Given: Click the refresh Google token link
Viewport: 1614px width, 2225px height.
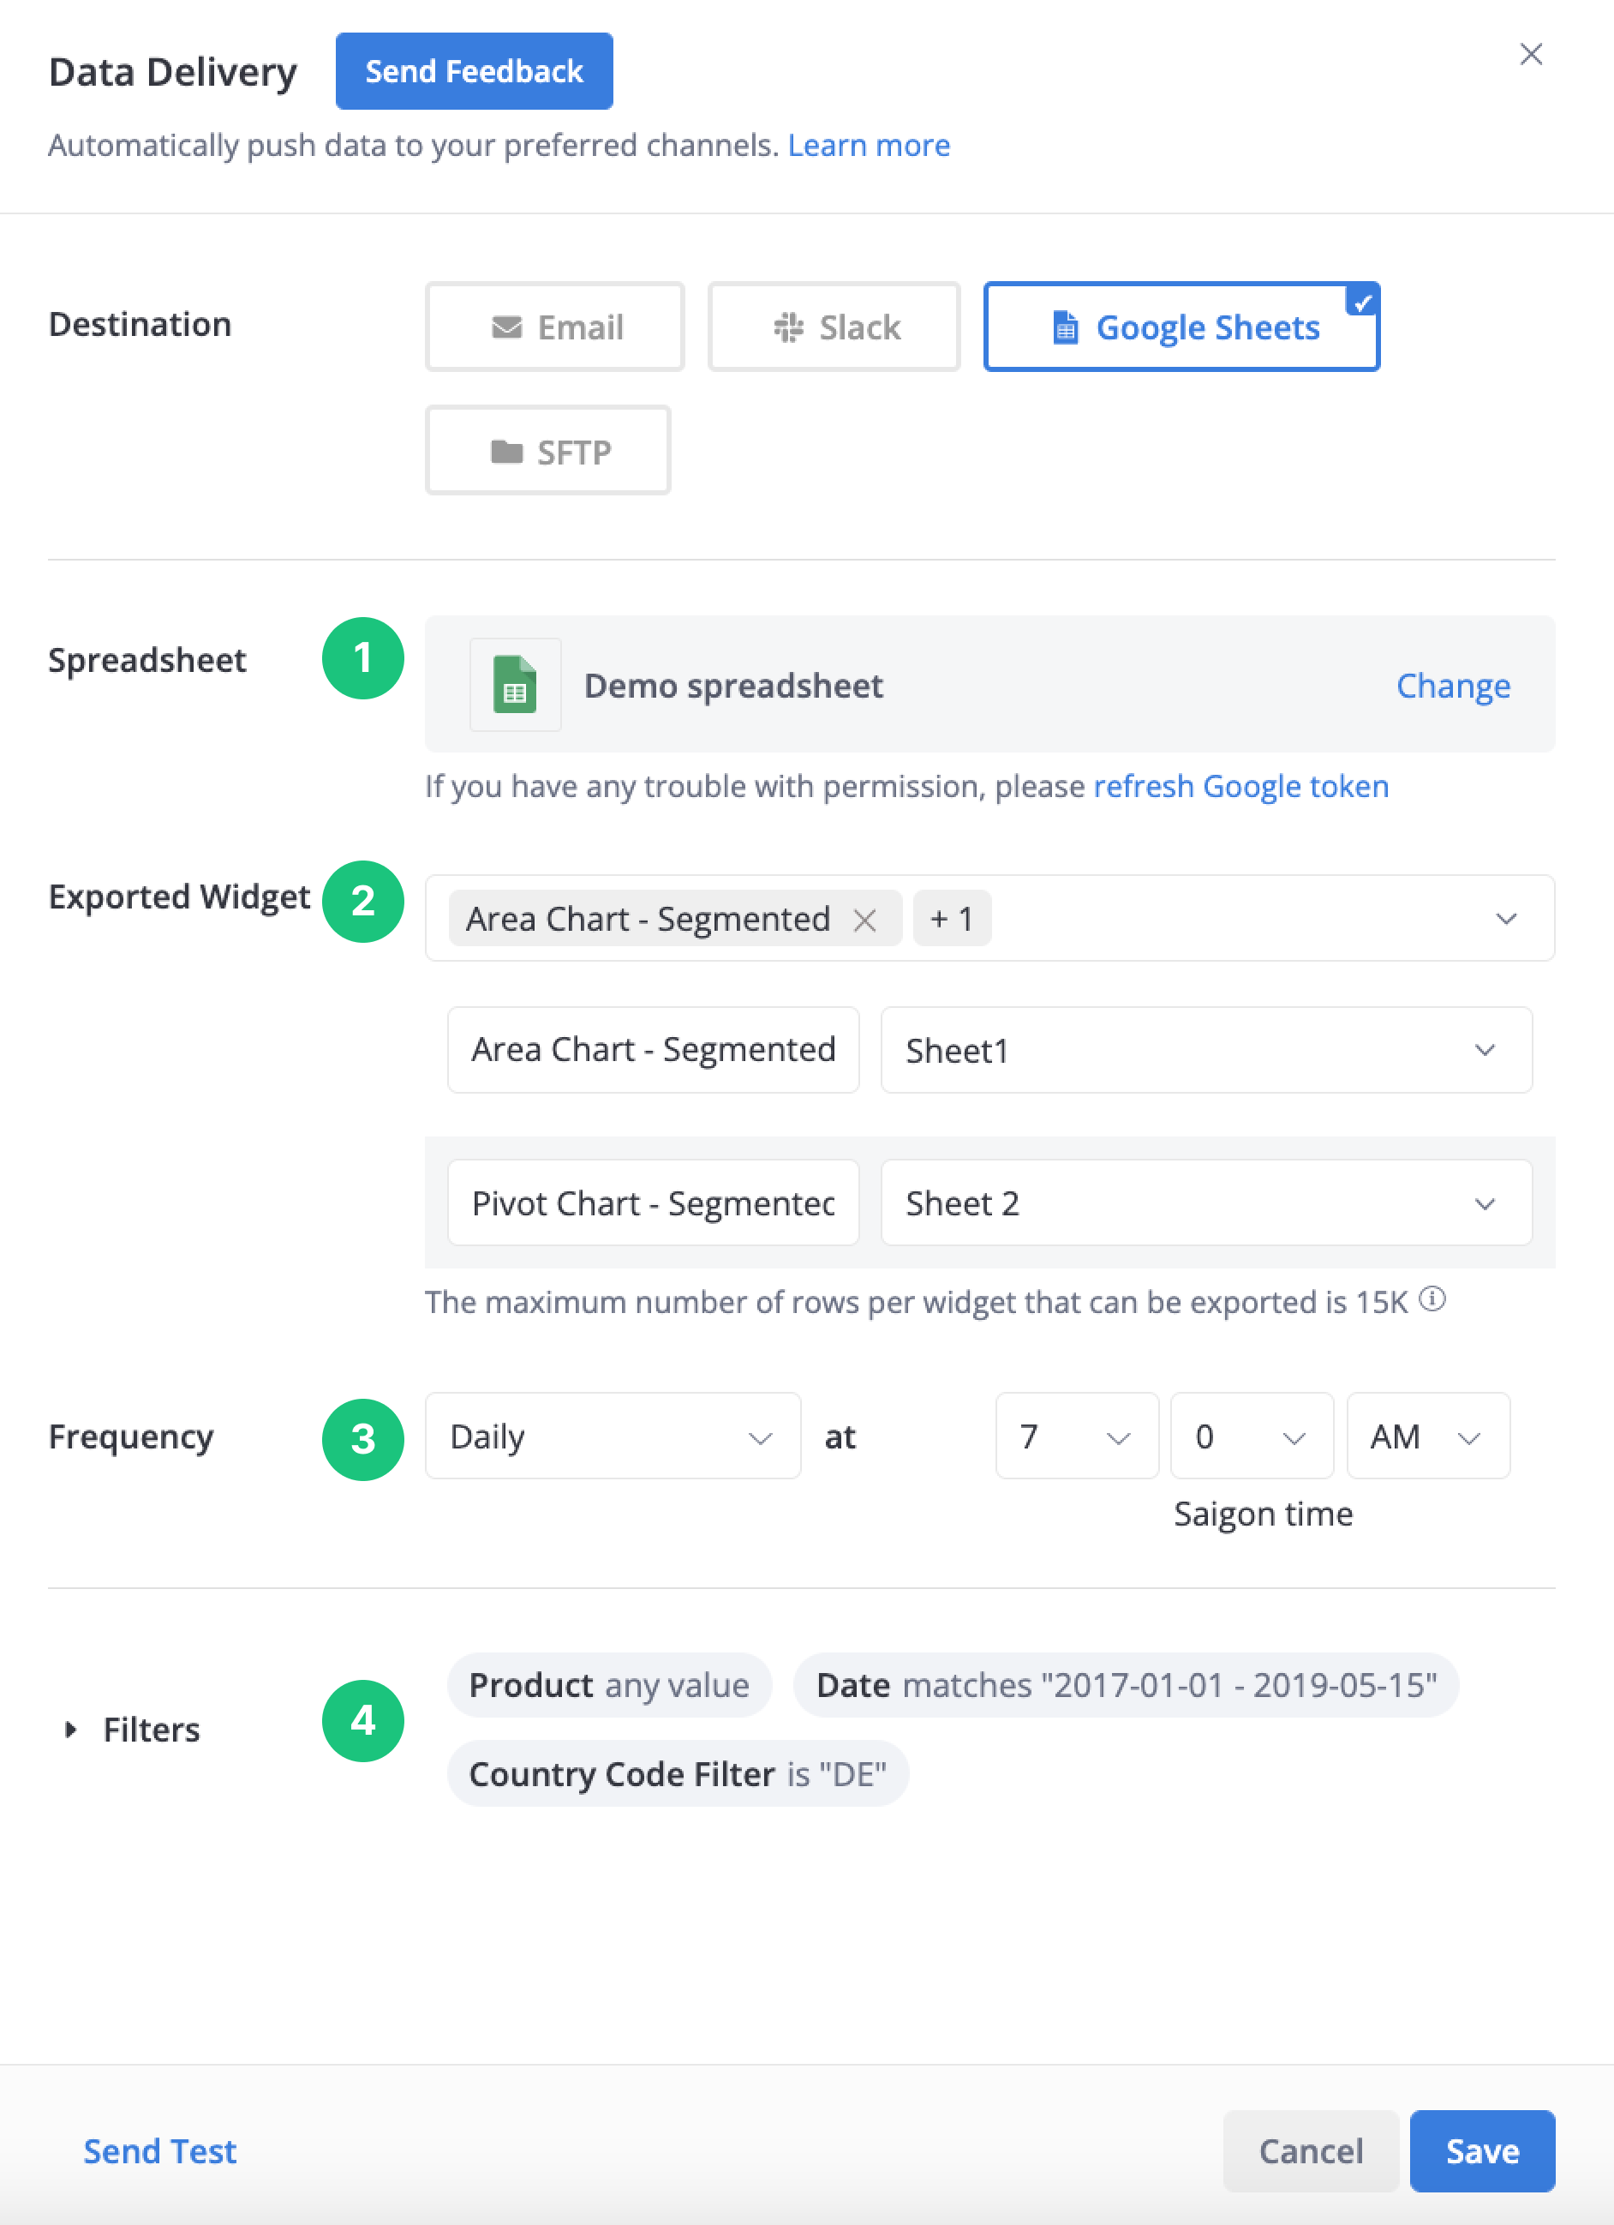Looking at the screenshot, I should 1241,786.
